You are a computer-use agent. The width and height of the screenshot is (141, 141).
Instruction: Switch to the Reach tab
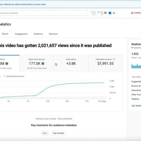[5, 34]
